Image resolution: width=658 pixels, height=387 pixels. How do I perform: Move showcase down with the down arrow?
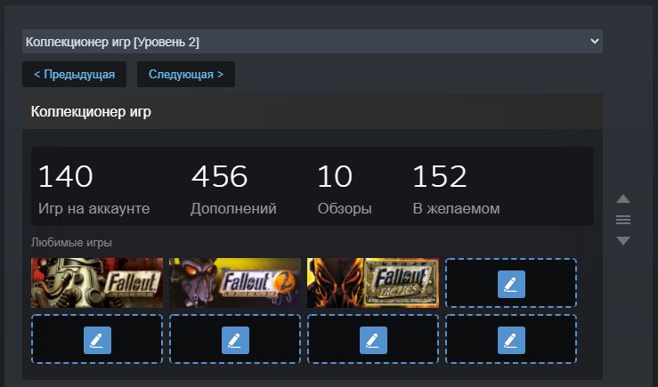click(623, 240)
